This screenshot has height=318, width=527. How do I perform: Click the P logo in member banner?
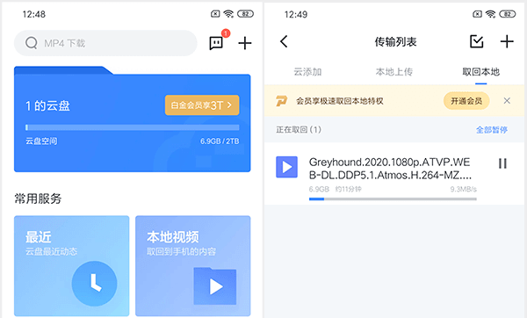click(x=282, y=101)
